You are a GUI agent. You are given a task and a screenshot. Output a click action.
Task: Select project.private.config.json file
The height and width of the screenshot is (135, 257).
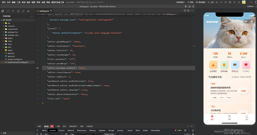(18, 62)
